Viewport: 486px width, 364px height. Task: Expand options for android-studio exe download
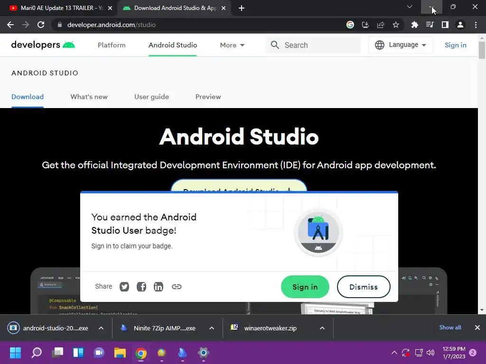point(101,328)
